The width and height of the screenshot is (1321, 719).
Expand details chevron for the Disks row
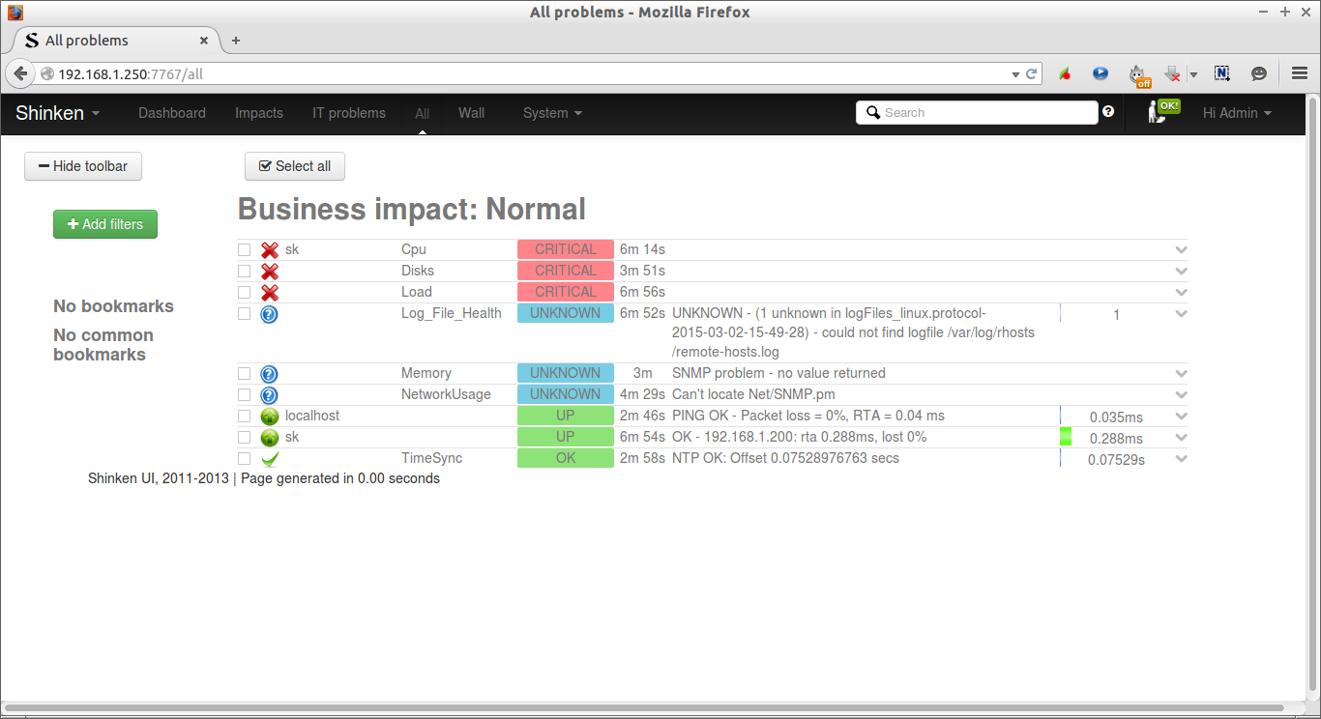click(x=1181, y=272)
